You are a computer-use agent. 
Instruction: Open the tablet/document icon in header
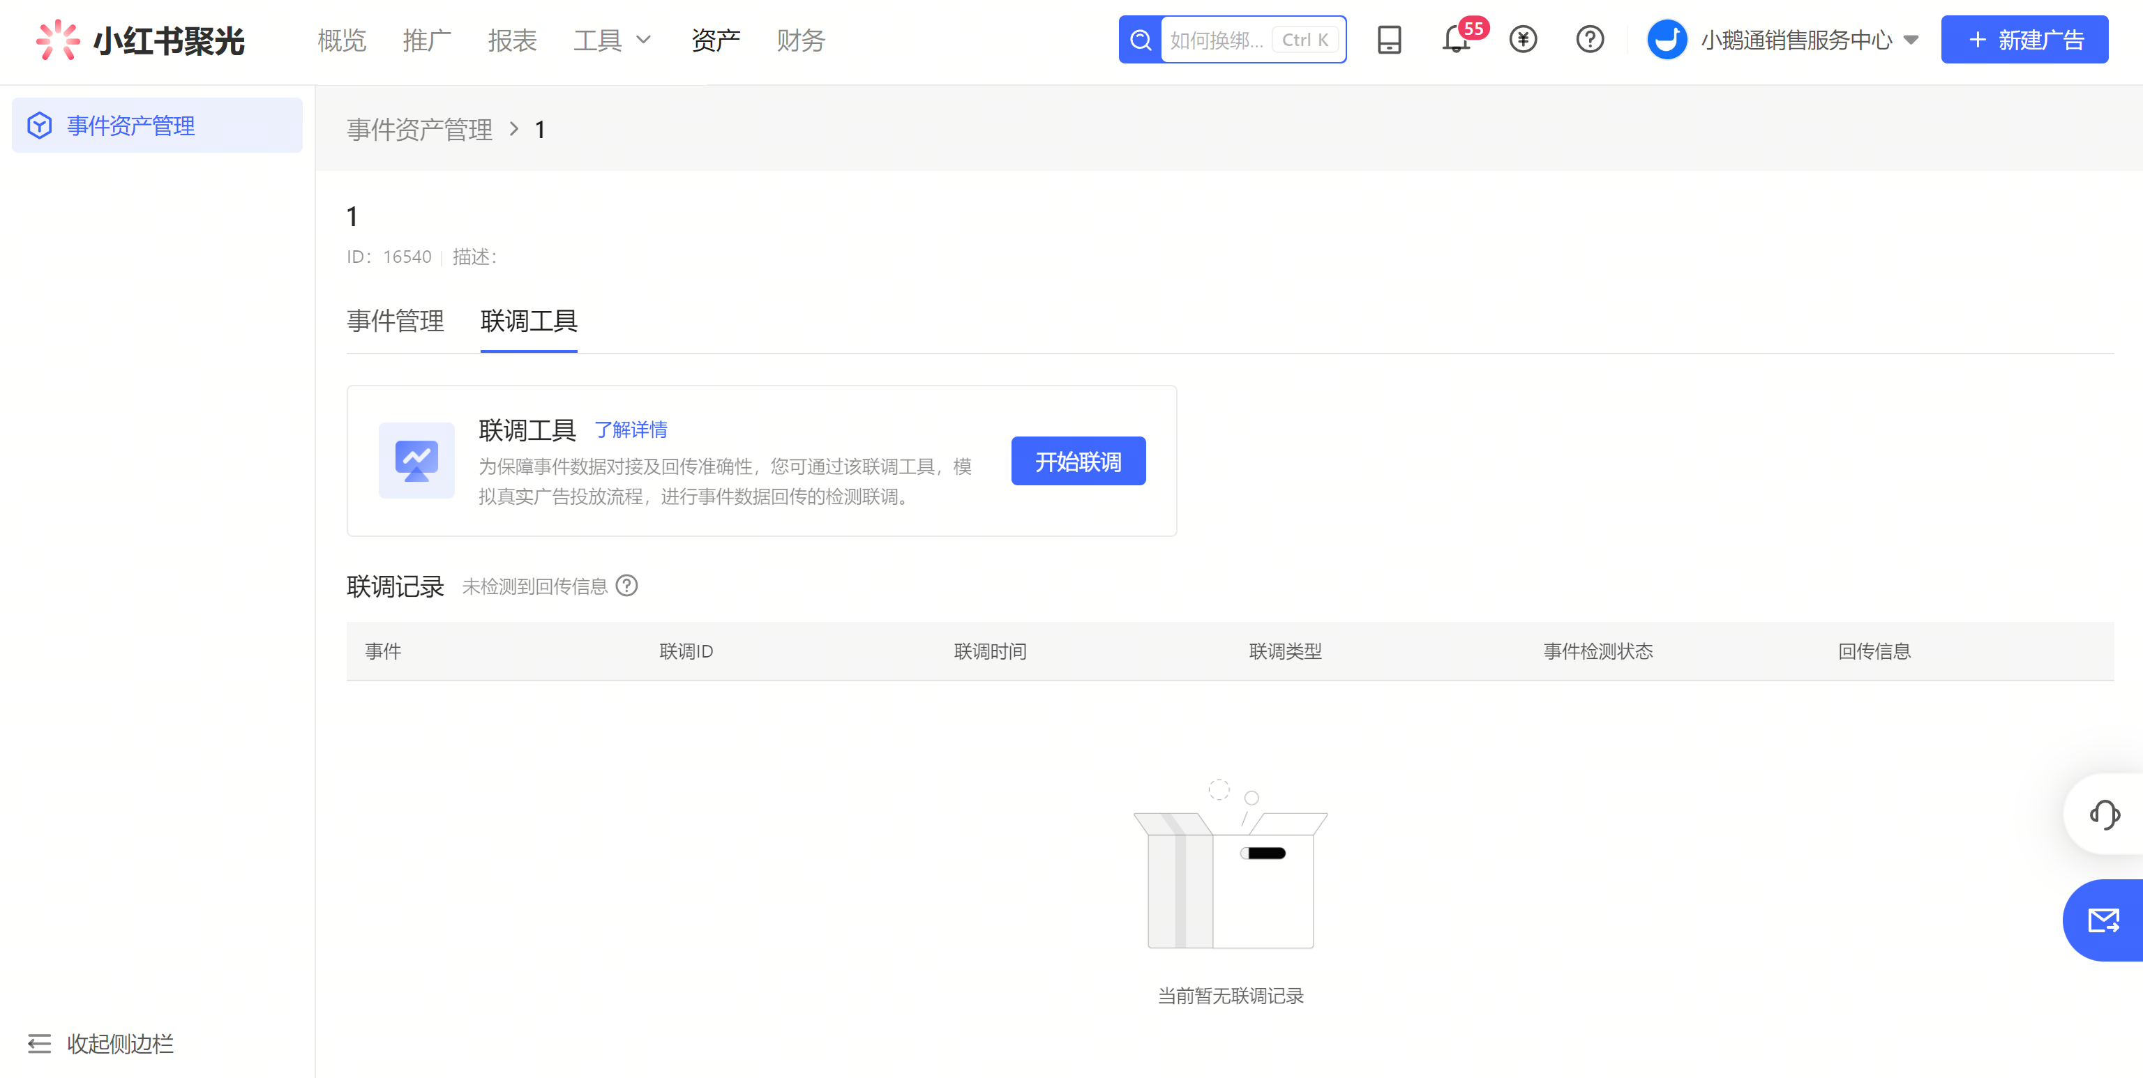tap(1388, 40)
